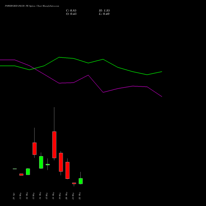Click the POWERGRID PE Options Chart title

click(x=32, y=6)
